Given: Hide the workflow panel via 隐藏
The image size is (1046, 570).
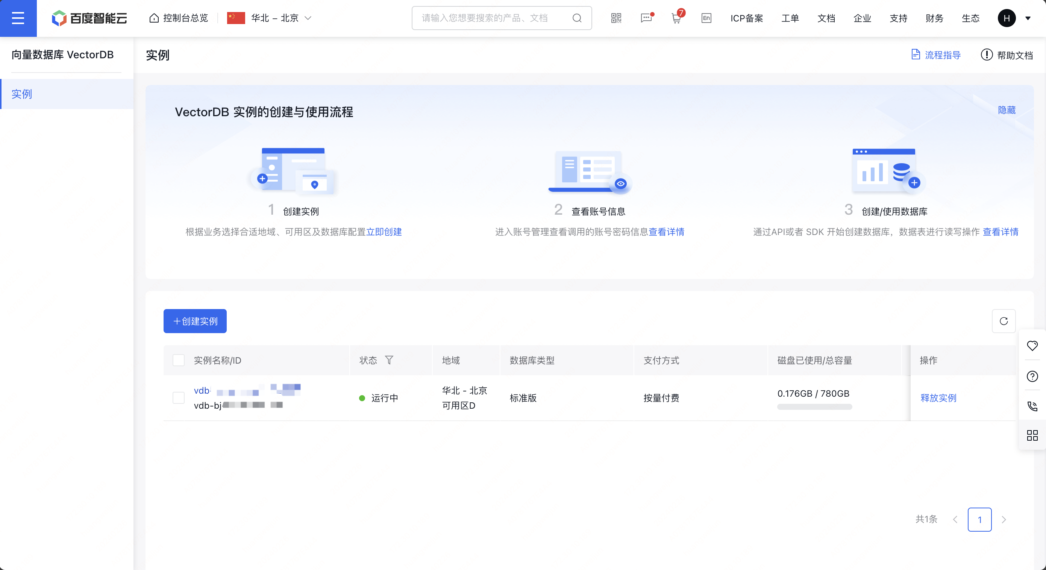Looking at the screenshot, I should pos(1007,110).
